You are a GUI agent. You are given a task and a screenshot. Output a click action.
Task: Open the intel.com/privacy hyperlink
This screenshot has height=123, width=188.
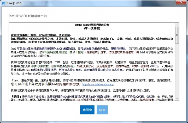point(98,84)
